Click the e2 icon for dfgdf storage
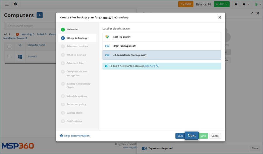Screen dimensions: 263x154 click(x=107, y=46)
